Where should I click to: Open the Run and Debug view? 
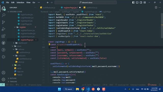pos(3,29)
